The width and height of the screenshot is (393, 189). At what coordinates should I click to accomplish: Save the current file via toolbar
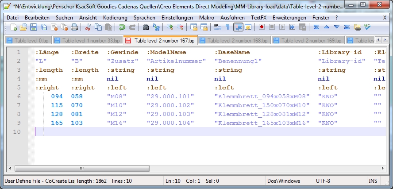click(x=34, y=27)
